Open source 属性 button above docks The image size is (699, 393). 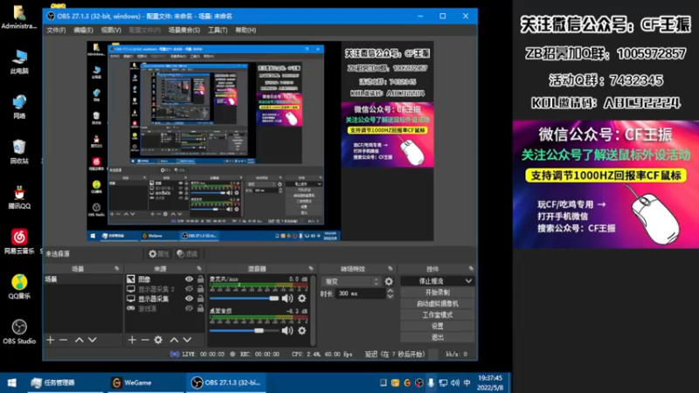[x=159, y=253]
